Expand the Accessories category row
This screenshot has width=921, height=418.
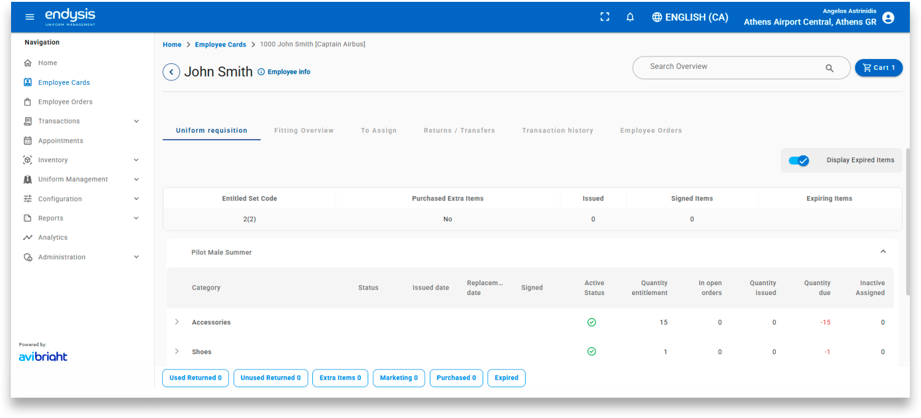(177, 322)
